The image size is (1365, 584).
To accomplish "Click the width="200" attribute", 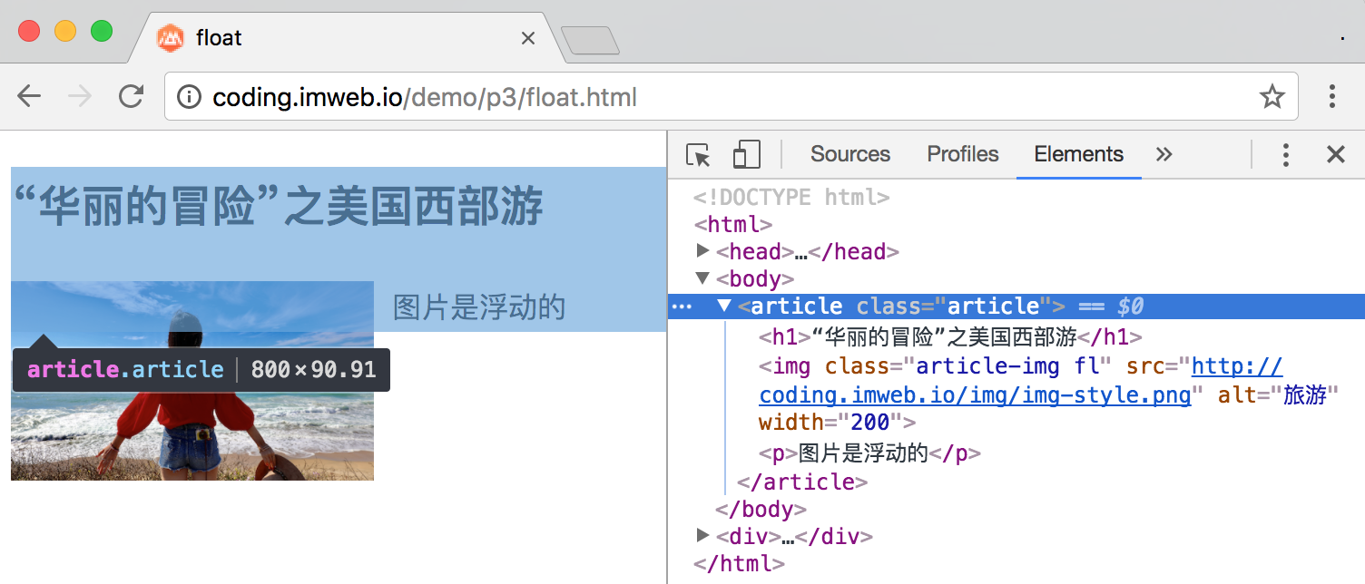I will (830, 422).
